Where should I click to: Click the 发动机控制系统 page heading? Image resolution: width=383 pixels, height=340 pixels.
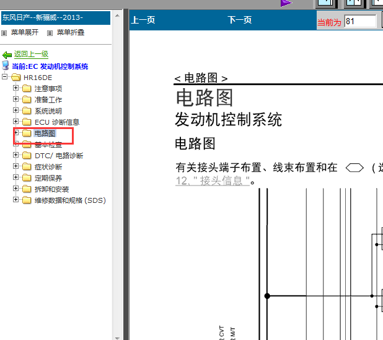229,120
